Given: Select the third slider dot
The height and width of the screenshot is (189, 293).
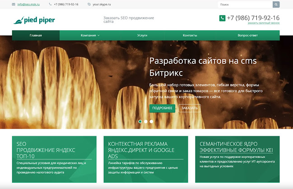Looking at the screenshot, I should [151, 121].
